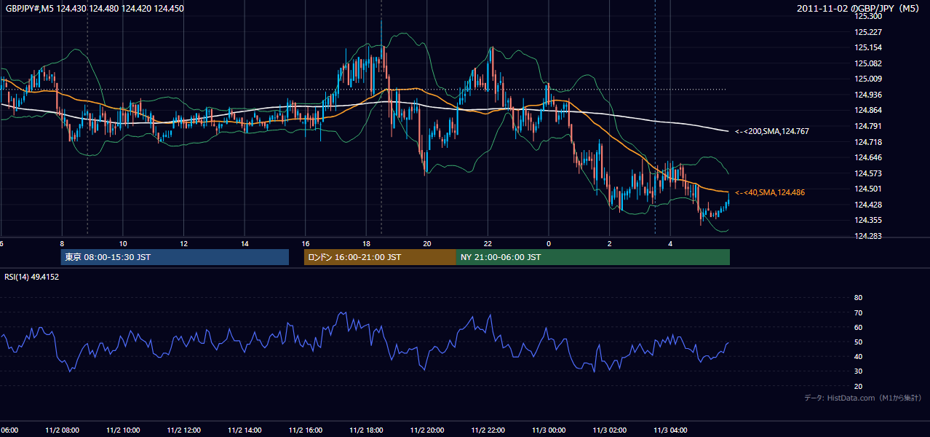Click the 11/2 12:00 time axis label
This screenshot has height=437, width=930.
[x=184, y=430]
